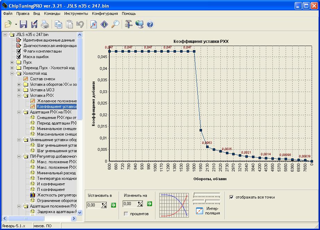Collapse the ПИ-Регулятор добавочного folder

coord(19,156)
